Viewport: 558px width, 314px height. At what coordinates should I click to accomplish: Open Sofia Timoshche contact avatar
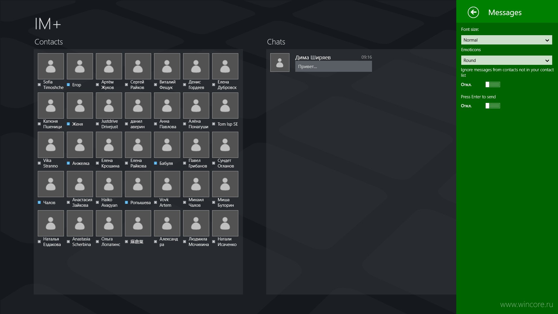(x=51, y=66)
